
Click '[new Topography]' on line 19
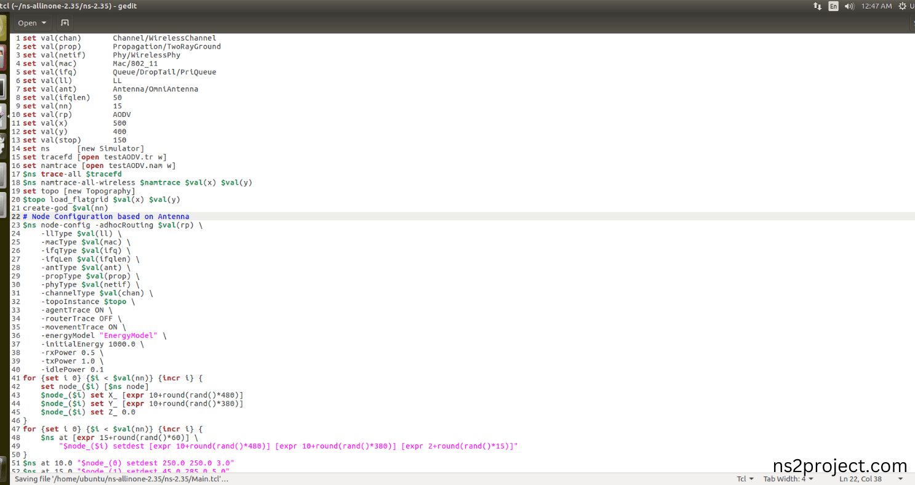100,191
